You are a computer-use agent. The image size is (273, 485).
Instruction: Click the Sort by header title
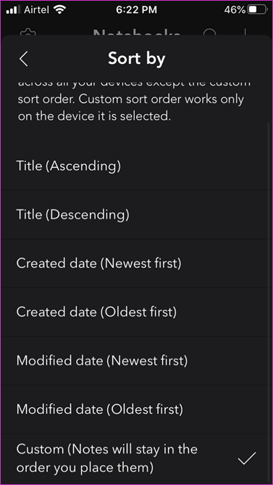tap(137, 59)
